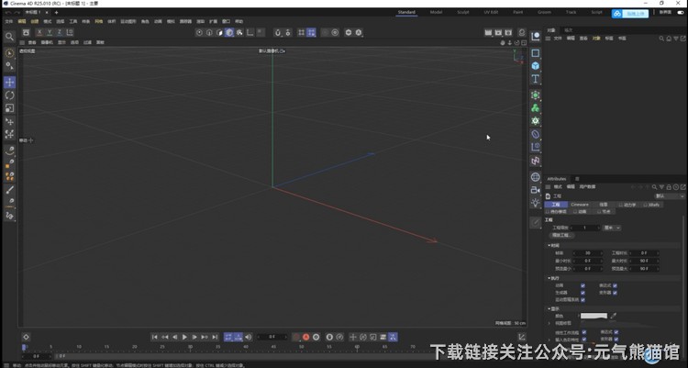The image size is (688, 368).
Task: Add a Light object from right palette
Action: (536, 202)
